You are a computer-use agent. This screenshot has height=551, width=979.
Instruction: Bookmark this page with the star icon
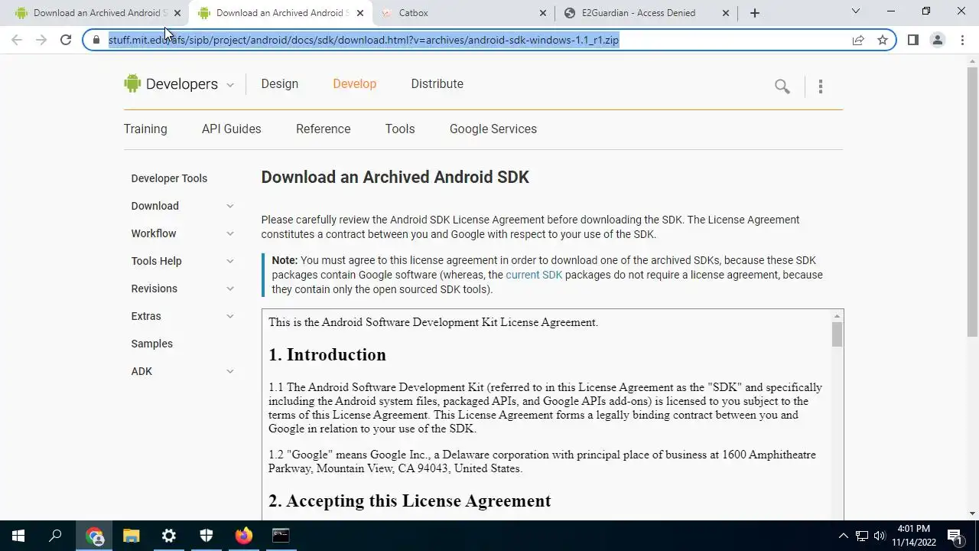point(883,40)
